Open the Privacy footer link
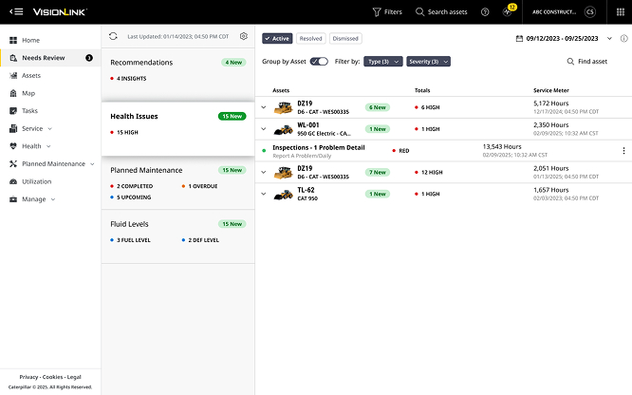Image resolution: width=632 pixels, height=395 pixels. coord(28,377)
